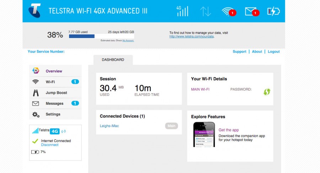Click the PASSWORD: label

pyautogui.click(x=241, y=90)
